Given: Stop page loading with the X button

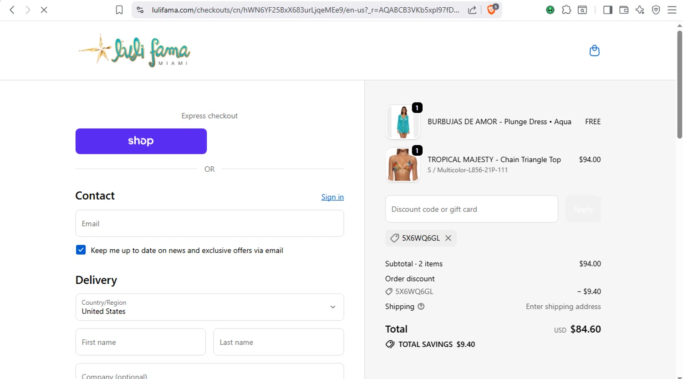Looking at the screenshot, I should pyautogui.click(x=44, y=10).
